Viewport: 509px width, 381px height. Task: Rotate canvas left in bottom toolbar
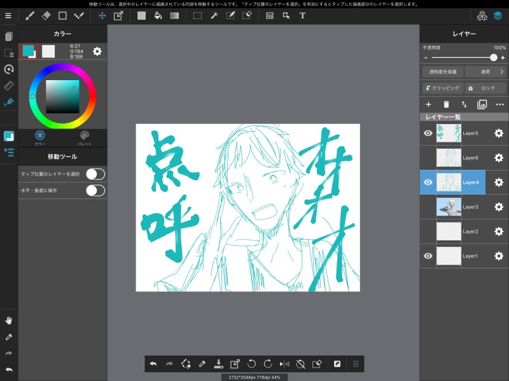(251, 364)
